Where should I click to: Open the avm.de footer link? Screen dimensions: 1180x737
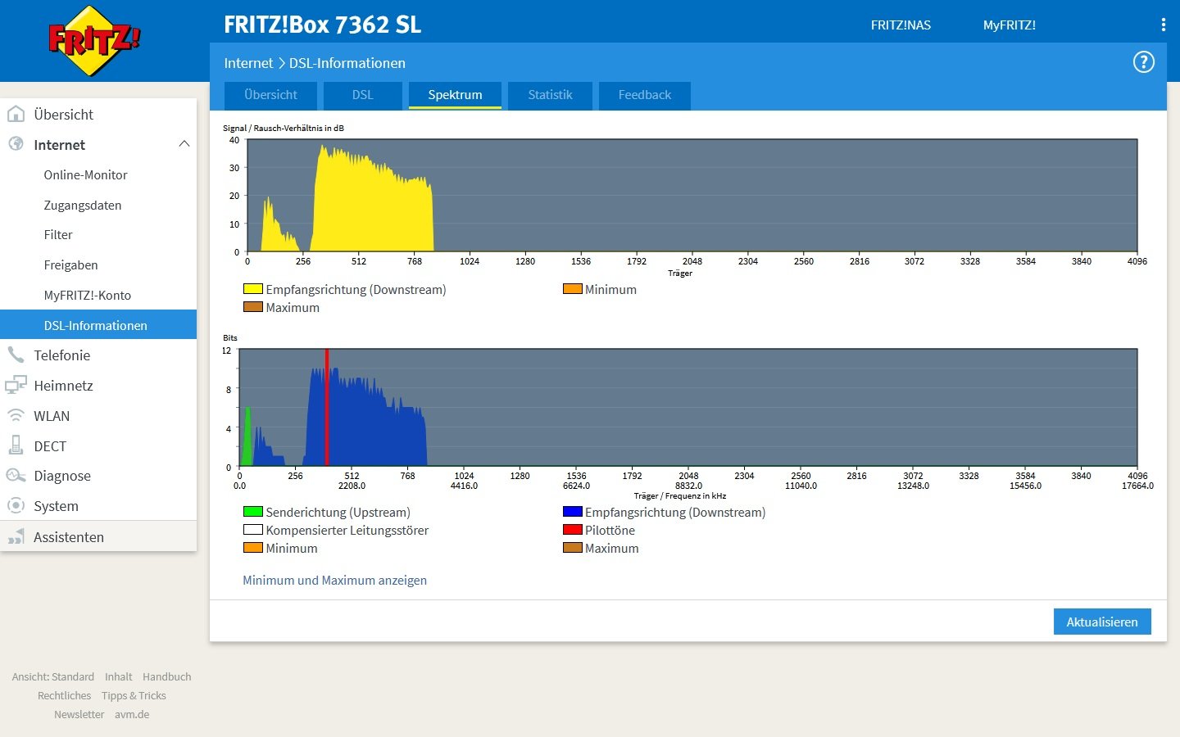pos(132,714)
